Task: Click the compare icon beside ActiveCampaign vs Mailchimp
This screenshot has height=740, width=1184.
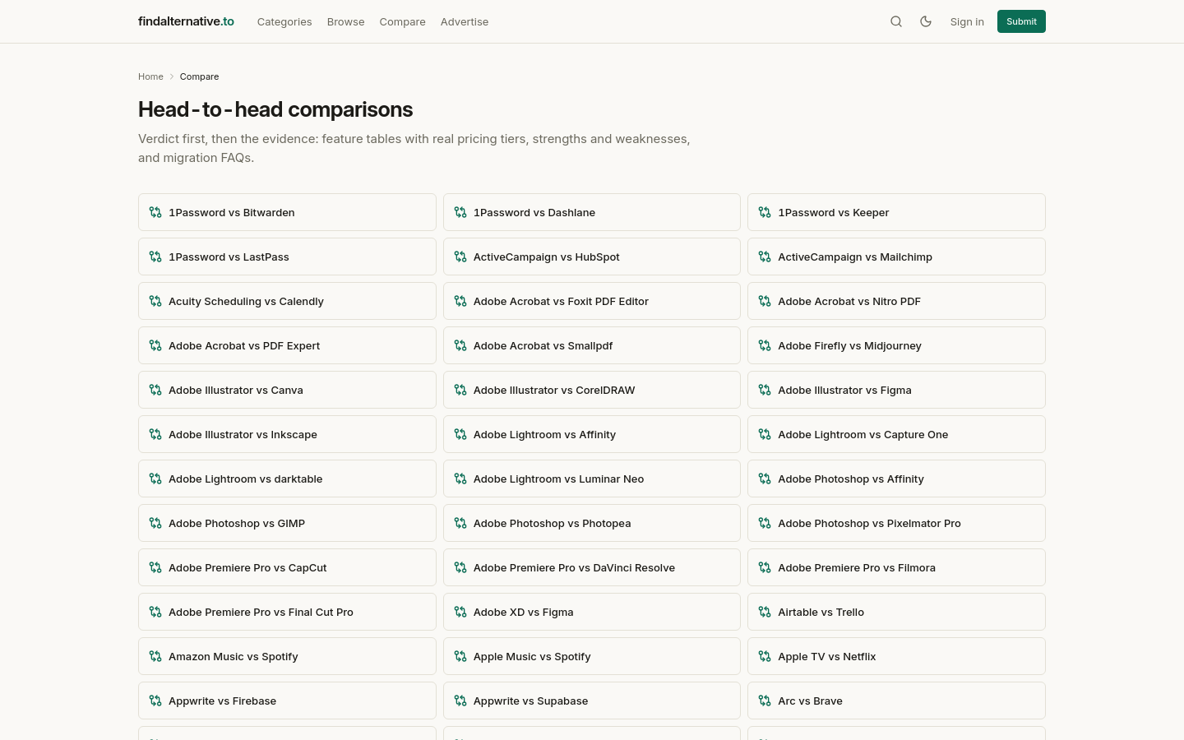Action: pyautogui.click(x=765, y=257)
